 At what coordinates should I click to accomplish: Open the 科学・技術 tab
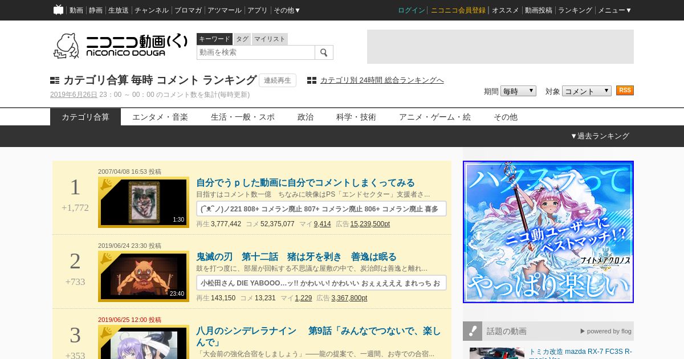(x=356, y=117)
